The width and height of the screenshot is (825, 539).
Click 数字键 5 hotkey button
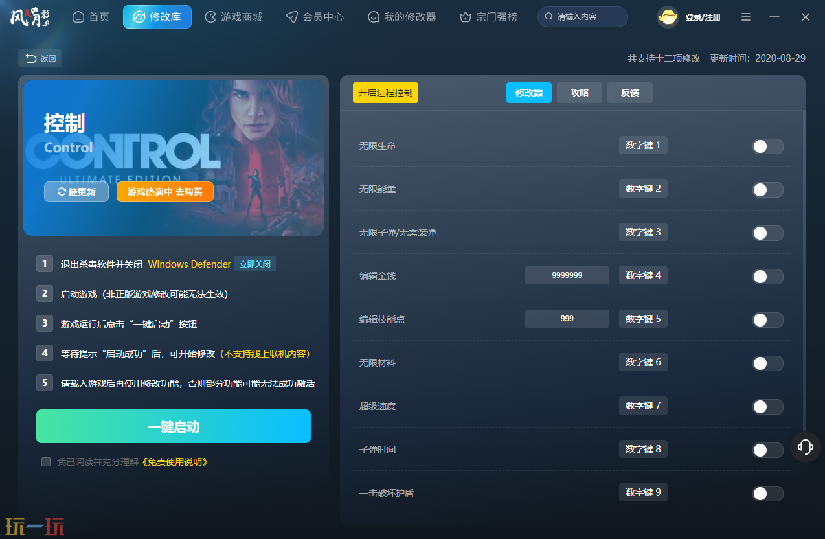click(643, 319)
